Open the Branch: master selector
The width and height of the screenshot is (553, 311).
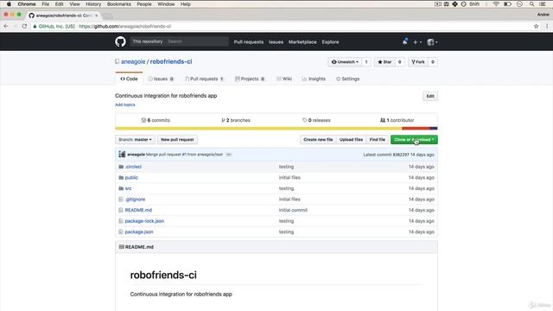coord(135,140)
